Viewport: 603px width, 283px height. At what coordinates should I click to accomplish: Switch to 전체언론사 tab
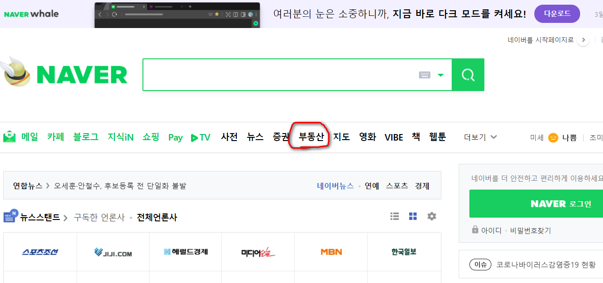pos(157,218)
